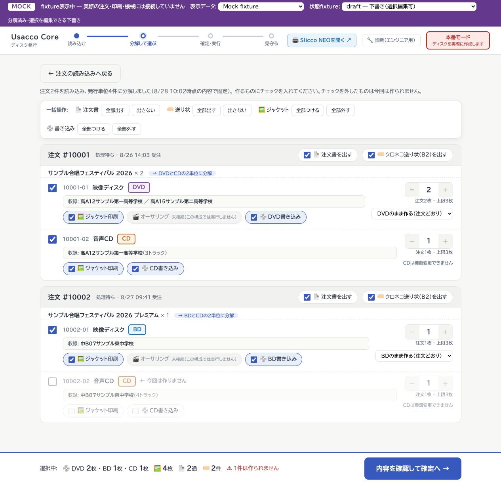
Task: Click 出さない for 送り状 bulk action
Action: pos(237,110)
